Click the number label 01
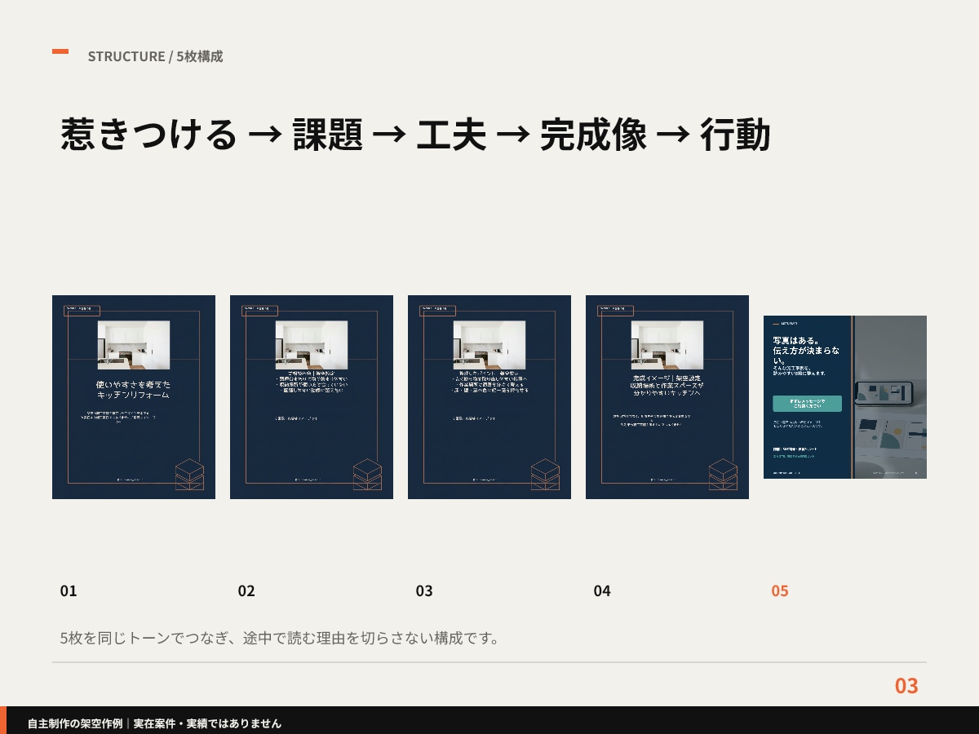 [69, 591]
